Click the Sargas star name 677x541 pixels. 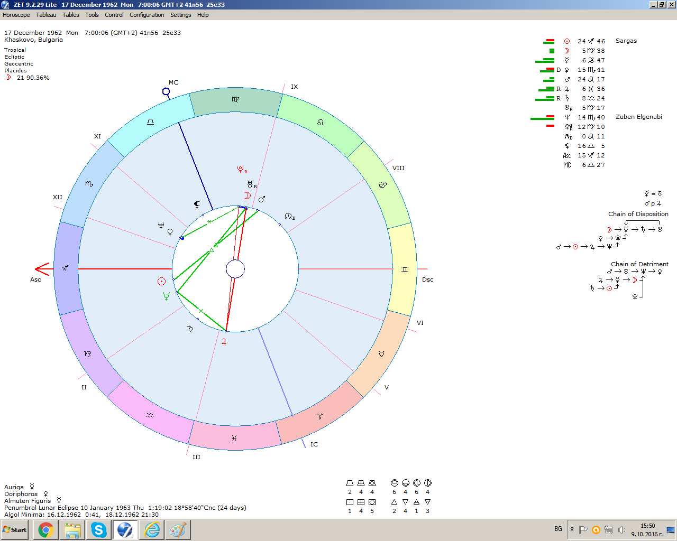pos(626,41)
